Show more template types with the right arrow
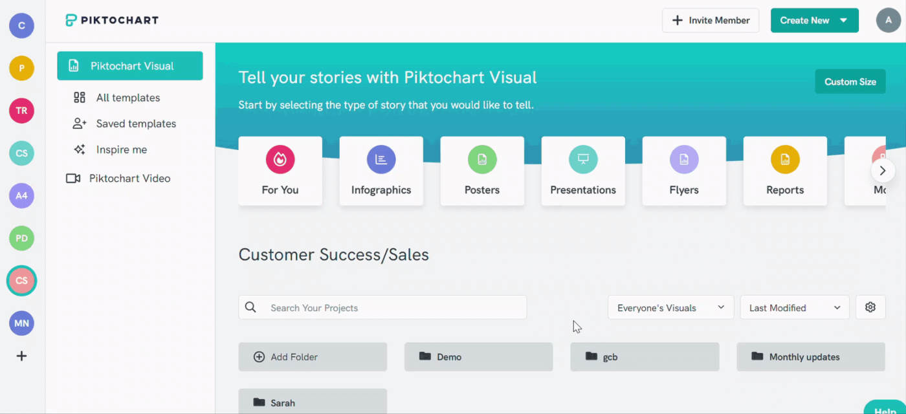 tap(882, 170)
